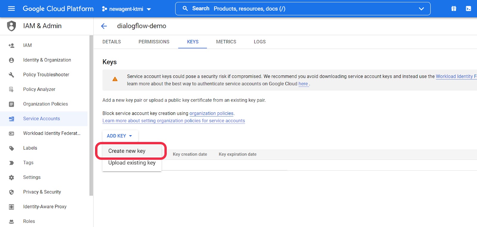Click the Key creation date column header
This screenshot has width=477, height=227.
pyautogui.click(x=190, y=154)
